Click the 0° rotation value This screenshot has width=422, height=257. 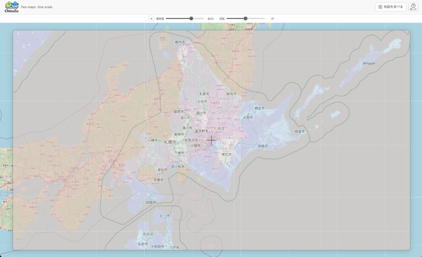pos(273,19)
